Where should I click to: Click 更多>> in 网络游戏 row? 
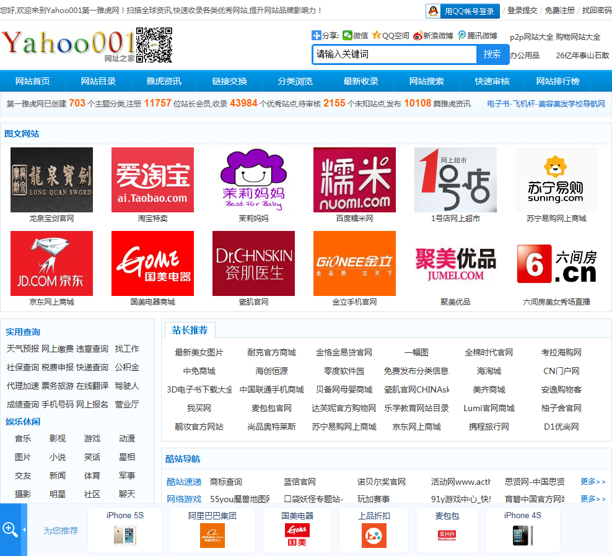click(593, 499)
